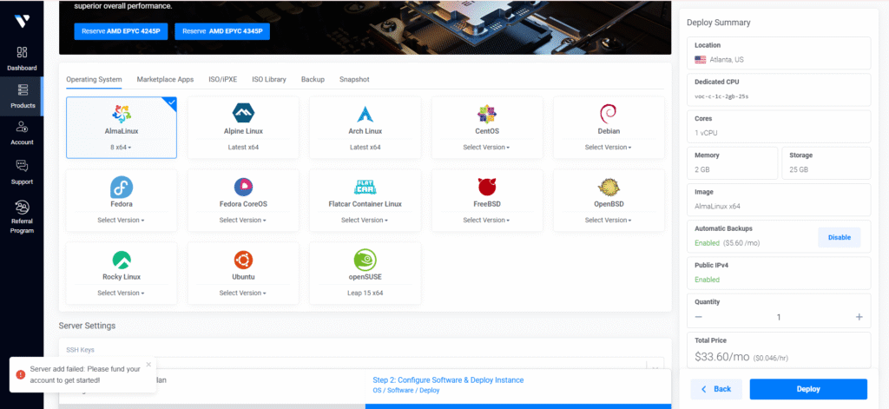This screenshot has height=409, width=889.
Task: Open the Snapshot tab
Action: pyautogui.click(x=354, y=79)
